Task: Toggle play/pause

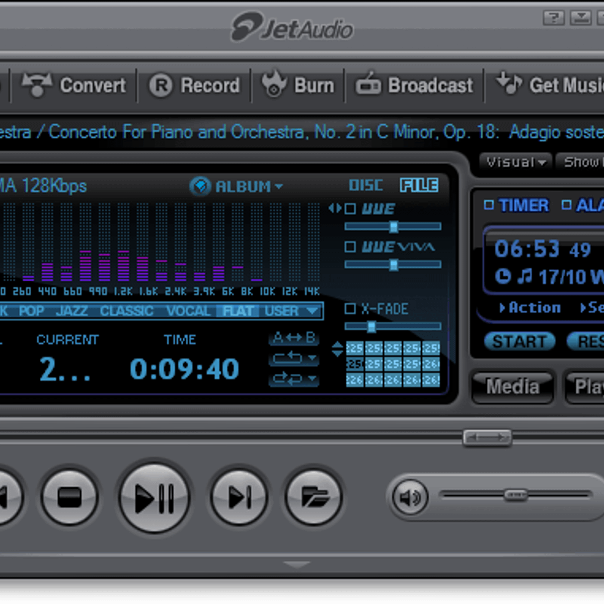Action: tap(155, 497)
